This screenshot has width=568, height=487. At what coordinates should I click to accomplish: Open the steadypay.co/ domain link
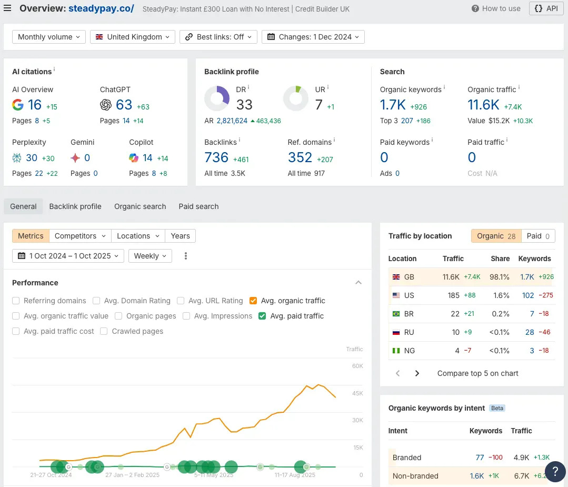point(101,8)
